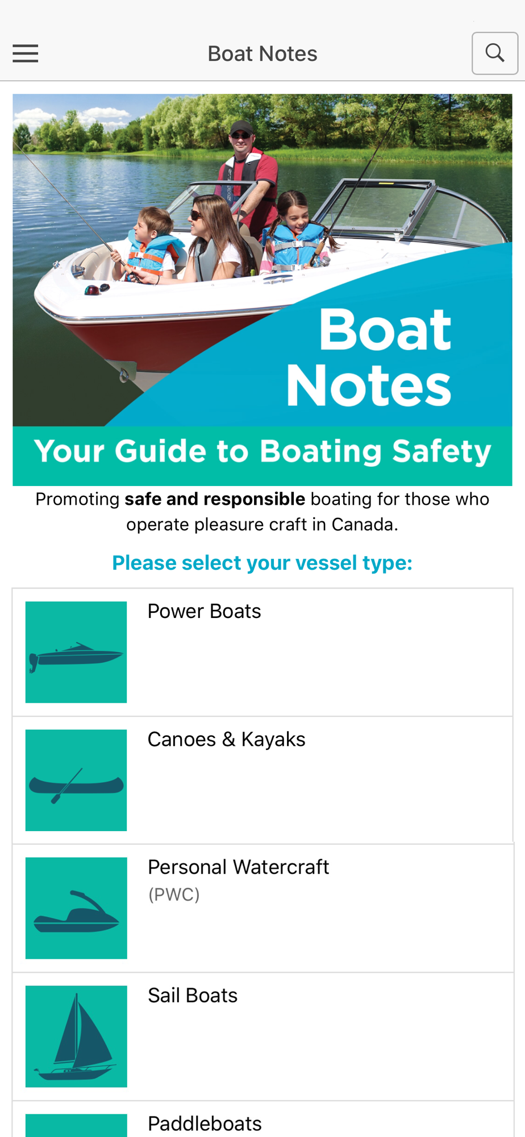Select the Personal Watercraft text label
Screen dimensions: 525x1137
coord(238,867)
